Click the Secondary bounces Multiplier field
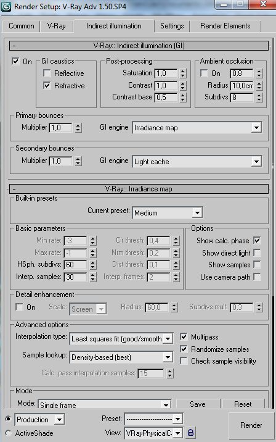 point(61,161)
